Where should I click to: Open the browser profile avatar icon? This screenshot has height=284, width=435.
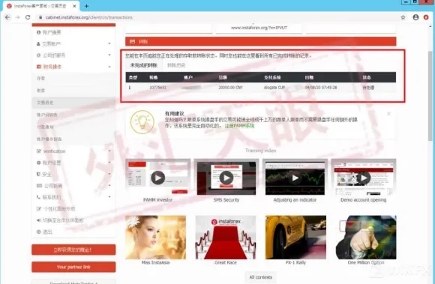[x=415, y=17]
